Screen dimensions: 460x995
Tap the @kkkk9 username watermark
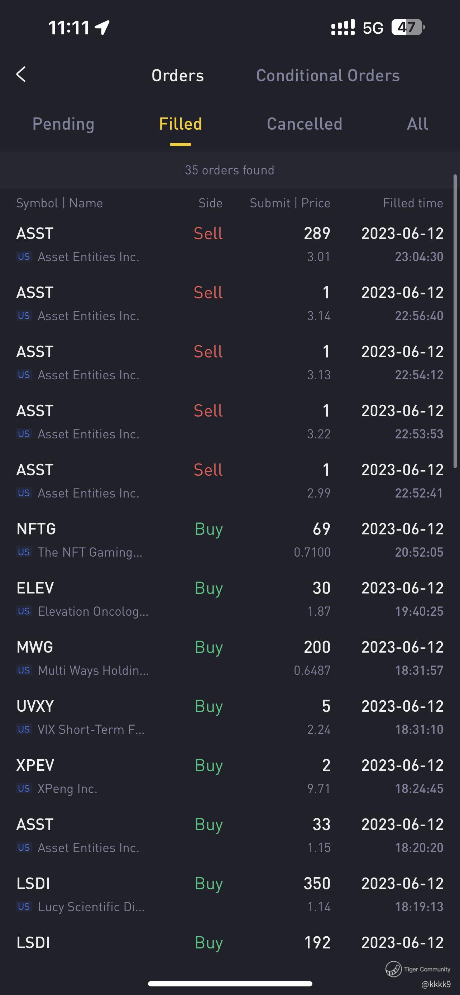(x=436, y=984)
